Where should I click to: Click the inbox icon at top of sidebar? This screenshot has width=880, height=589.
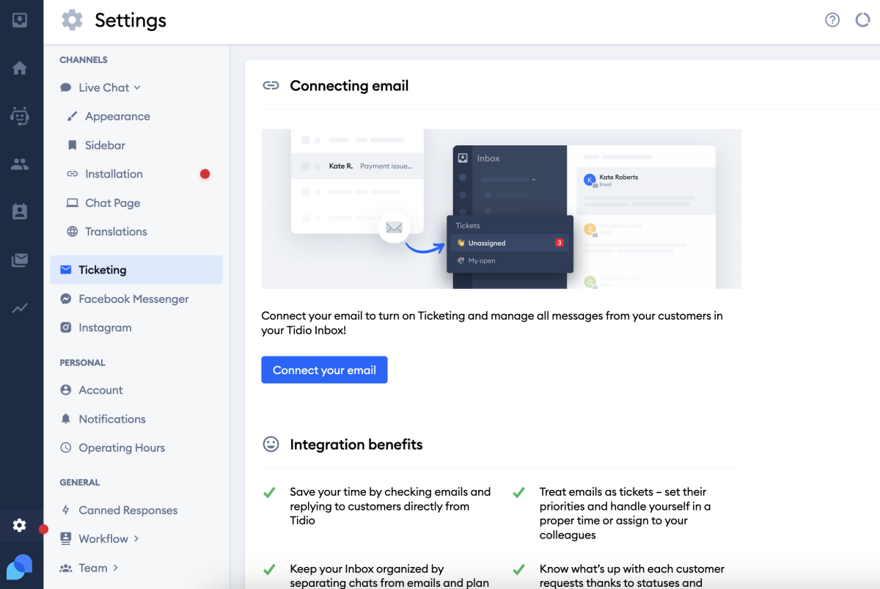tap(21, 20)
